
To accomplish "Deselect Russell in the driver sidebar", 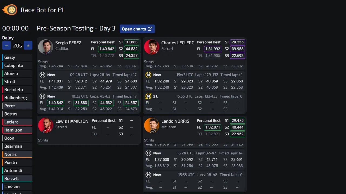I will coord(17,178).
